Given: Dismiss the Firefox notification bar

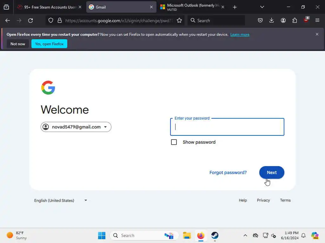Looking at the screenshot, I should pyautogui.click(x=317, y=34).
